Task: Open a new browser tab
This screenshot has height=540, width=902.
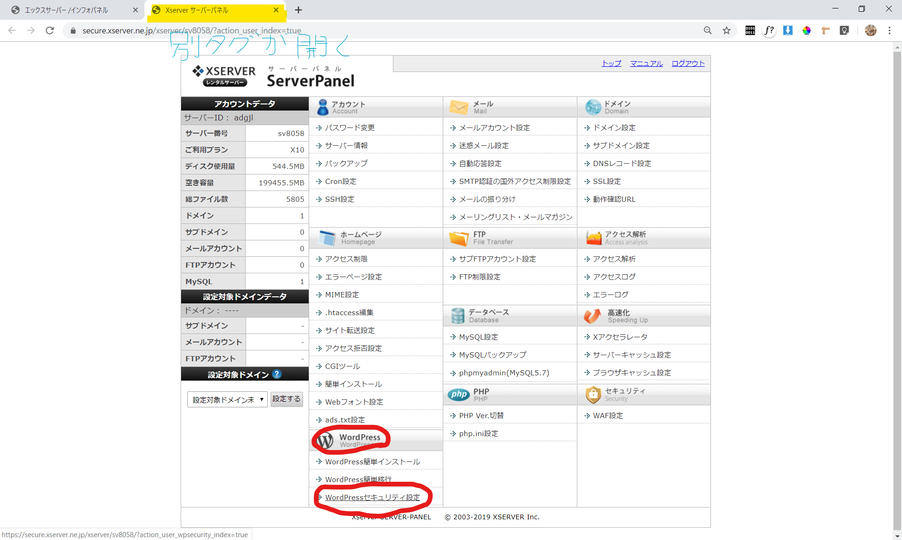Action: point(298,10)
